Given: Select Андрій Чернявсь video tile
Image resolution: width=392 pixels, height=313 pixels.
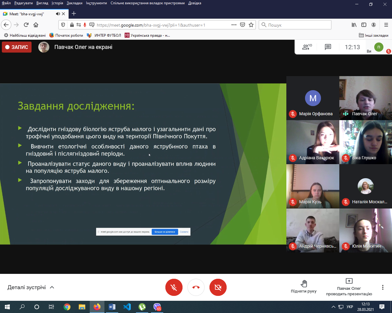Looking at the screenshot, I should pos(313,230).
